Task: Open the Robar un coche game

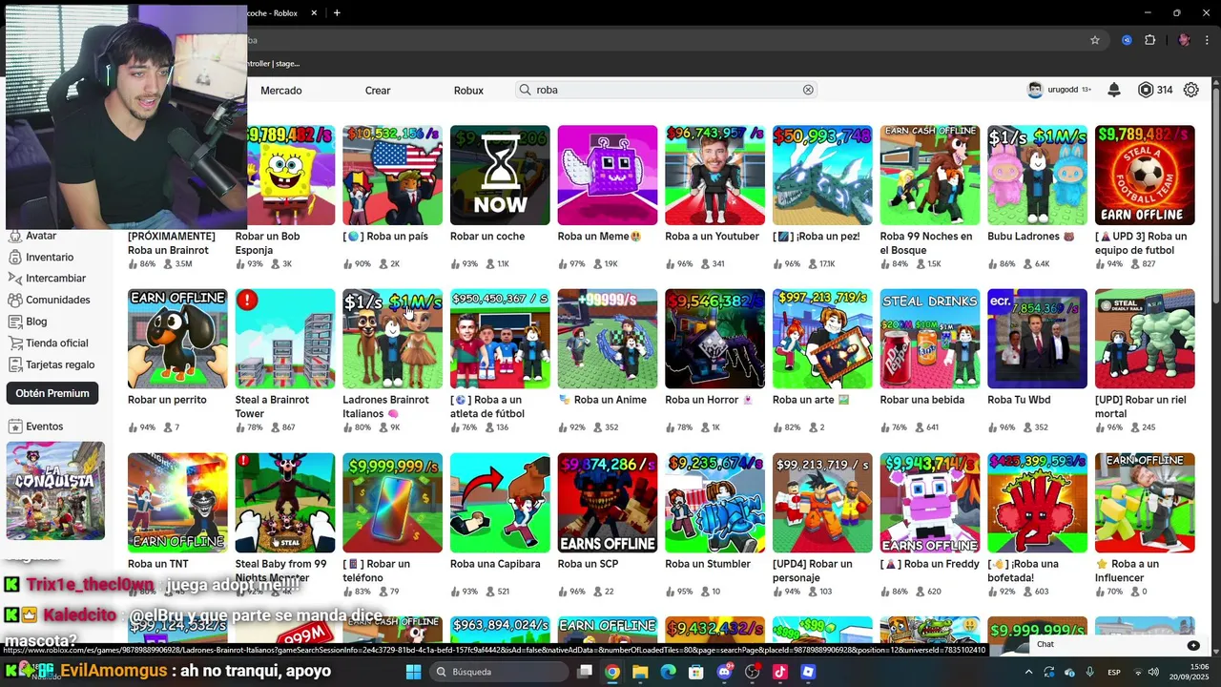Action: 500,176
